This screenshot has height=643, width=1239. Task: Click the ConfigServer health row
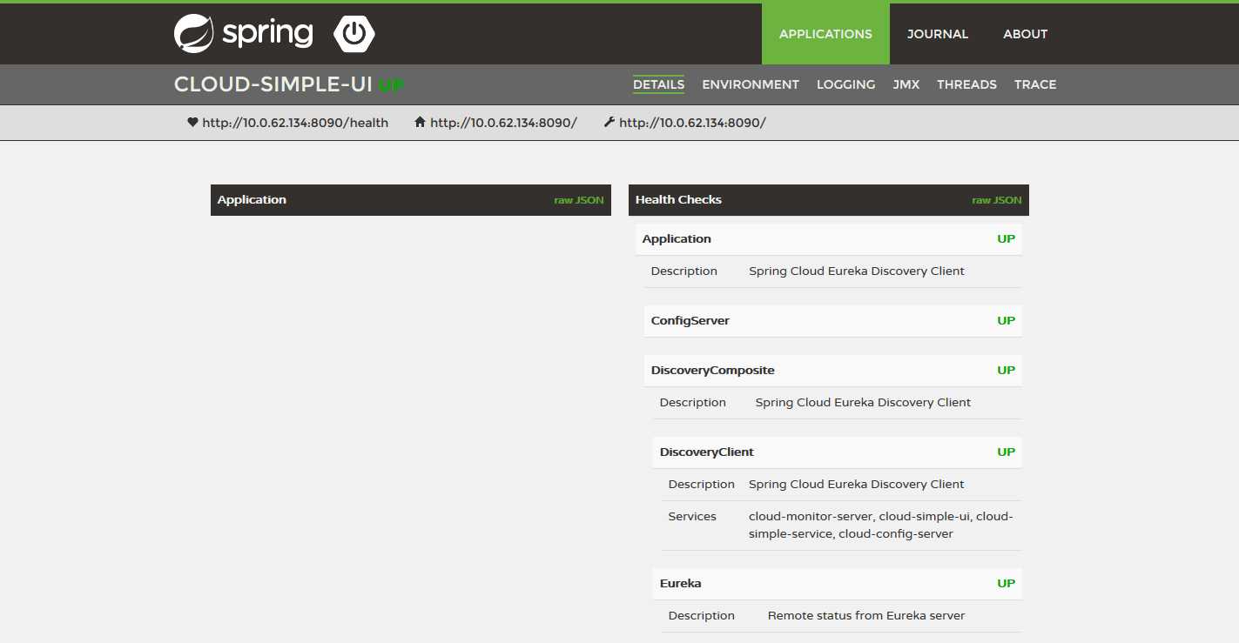tap(833, 321)
